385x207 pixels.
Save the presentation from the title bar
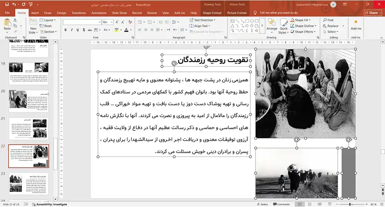7,4
